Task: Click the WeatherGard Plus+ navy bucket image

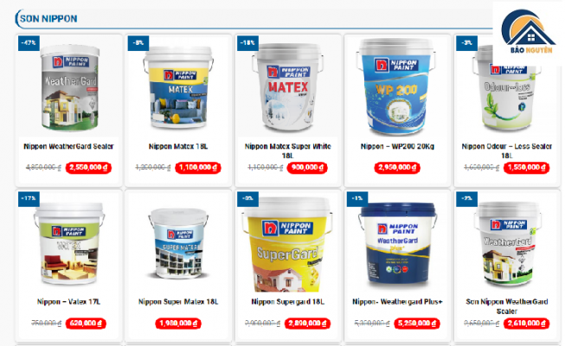Action: (398, 244)
